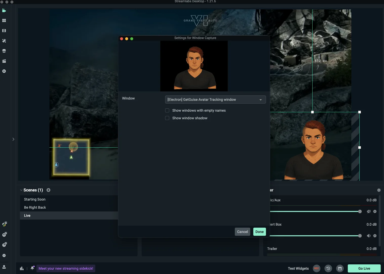Click Cancel in Window Capture settings
Screen dimensions: 384x274
(x=242, y=232)
